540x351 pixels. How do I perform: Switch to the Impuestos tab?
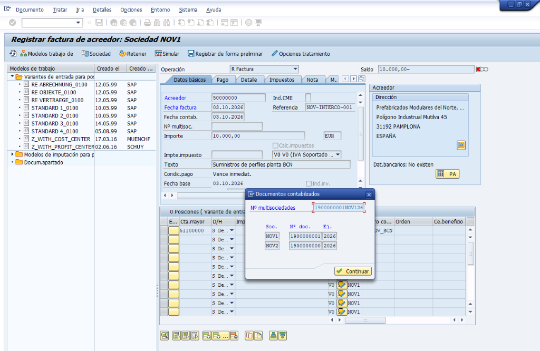point(282,80)
